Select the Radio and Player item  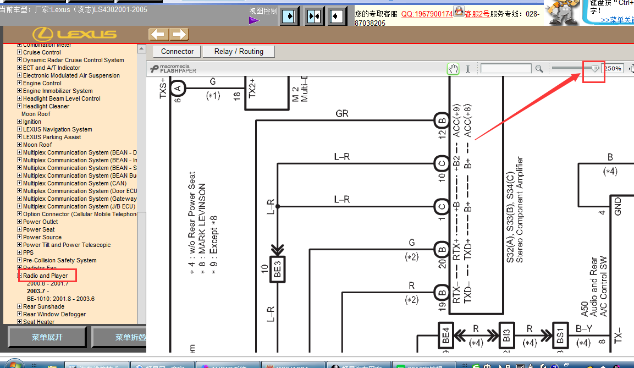point(45,276)
